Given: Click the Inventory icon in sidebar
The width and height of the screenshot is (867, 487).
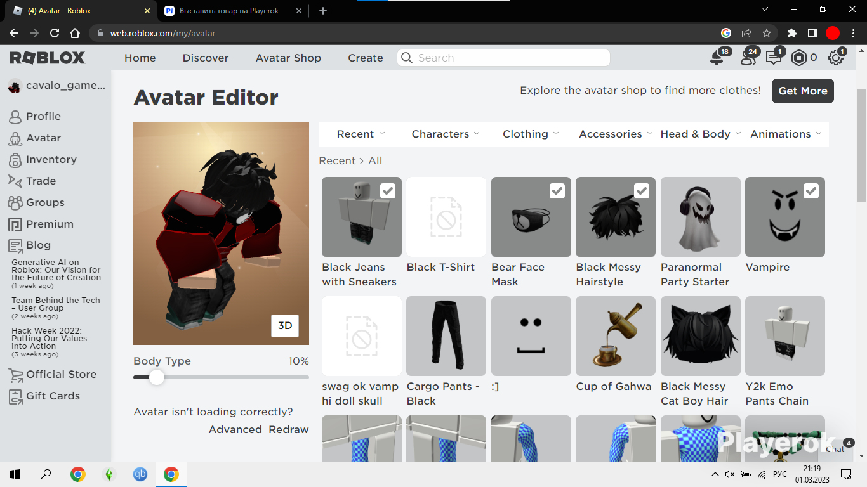Looking at the screenshot, I should (x=15, y=160).
